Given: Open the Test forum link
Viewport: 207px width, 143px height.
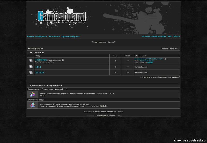Looking at the screenshot, I should 41,60.
